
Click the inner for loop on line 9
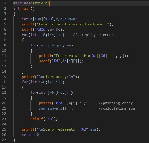point(52,45)
